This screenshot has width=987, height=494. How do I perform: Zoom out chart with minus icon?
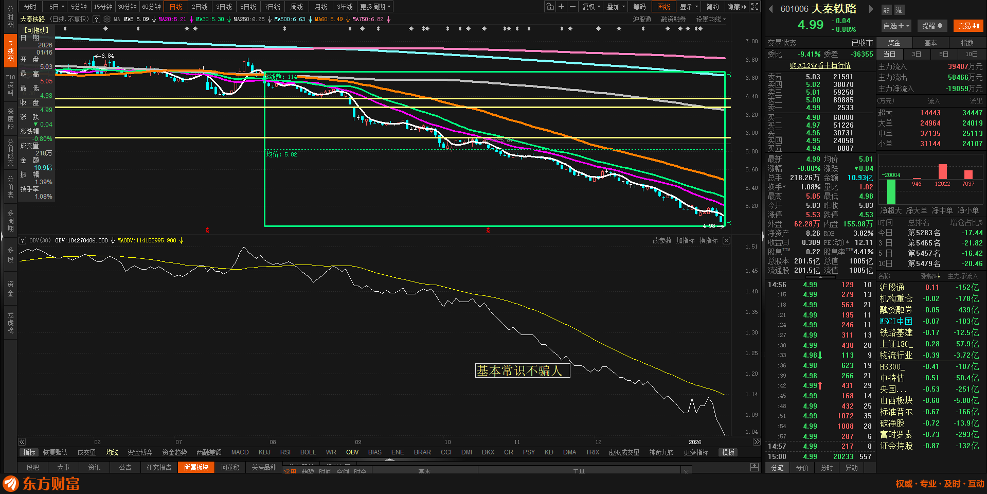573,7
